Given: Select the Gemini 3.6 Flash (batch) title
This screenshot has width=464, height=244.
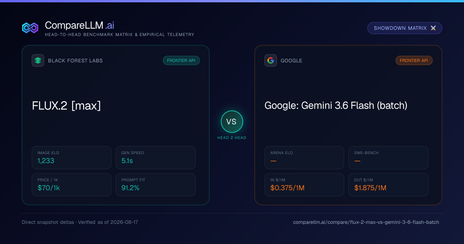Looking at the screenshot, I should (x=336, y=105).
